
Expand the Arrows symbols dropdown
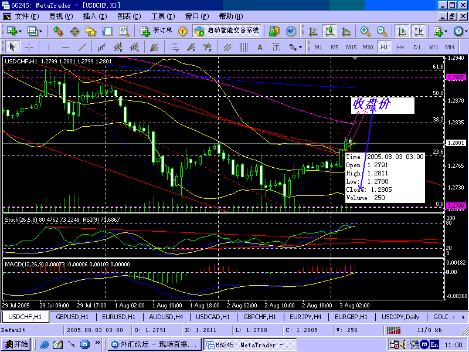point(301,47)
